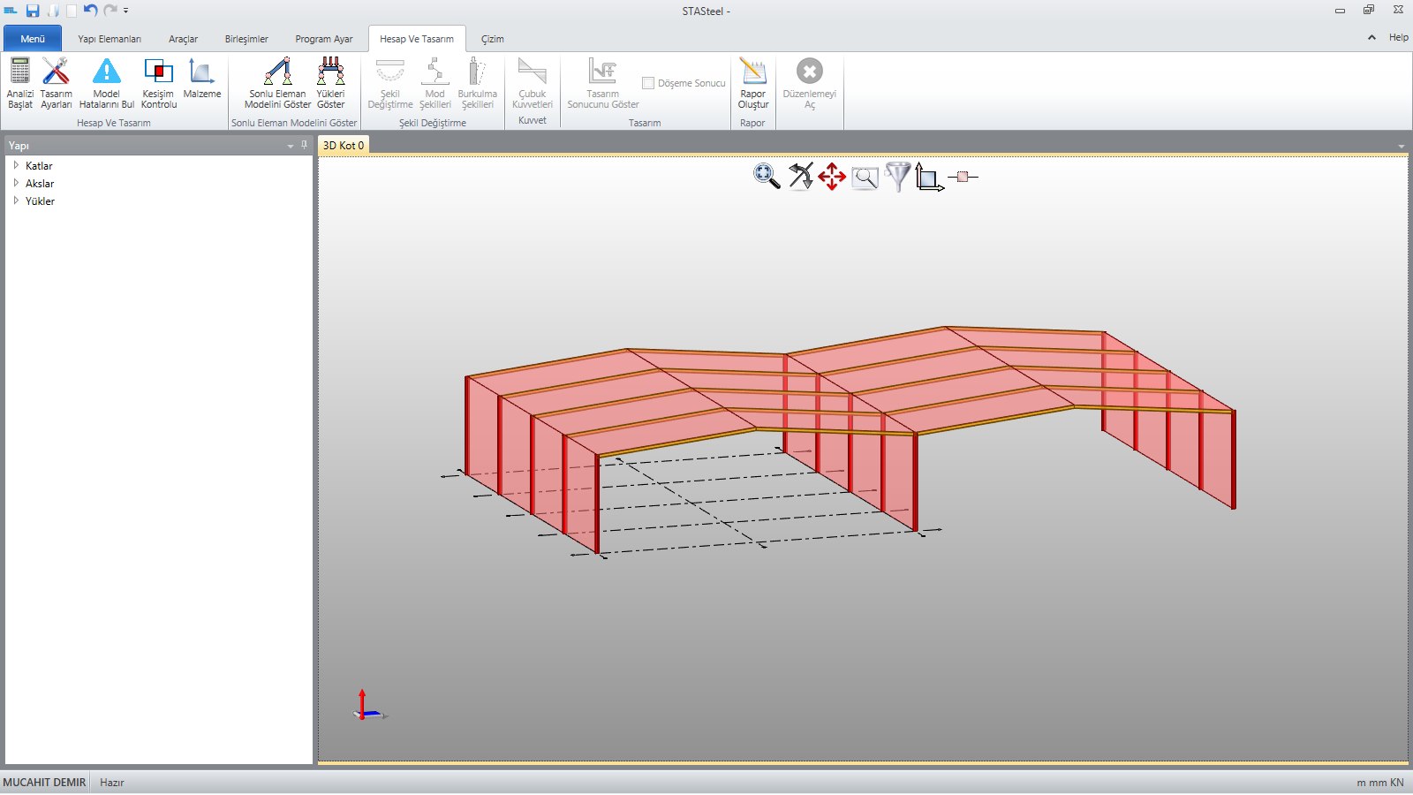The height and width of the screenshot is (795, 1413).
Task: Select the 3D Kot 0 view tab
Action: pyautogui.click(x=344, y=146)
